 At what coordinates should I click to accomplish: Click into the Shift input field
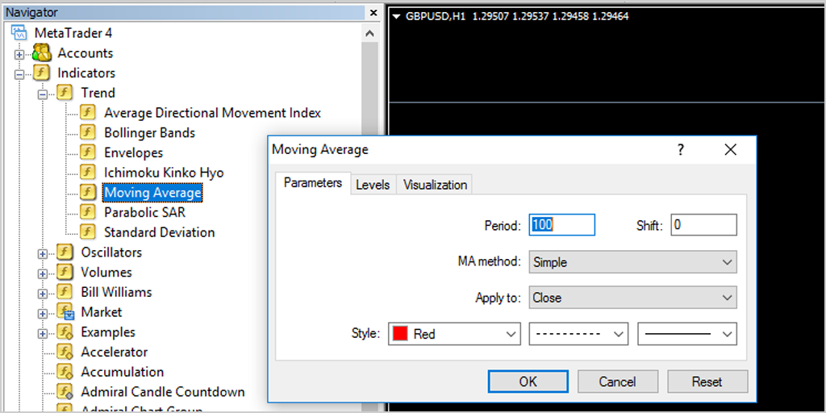[703, 225]
